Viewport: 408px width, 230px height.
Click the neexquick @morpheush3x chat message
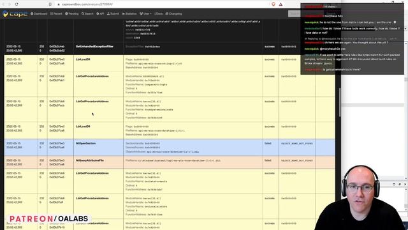tap(325, 49)
